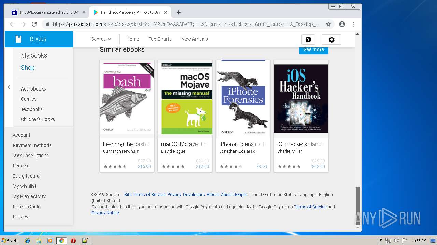Go to the Home tab
The width and height of the screenshot is (437, 245).
click(132, 39)
